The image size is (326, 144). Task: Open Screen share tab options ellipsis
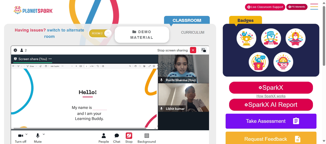pyautogui.click(x=50, y=59)
